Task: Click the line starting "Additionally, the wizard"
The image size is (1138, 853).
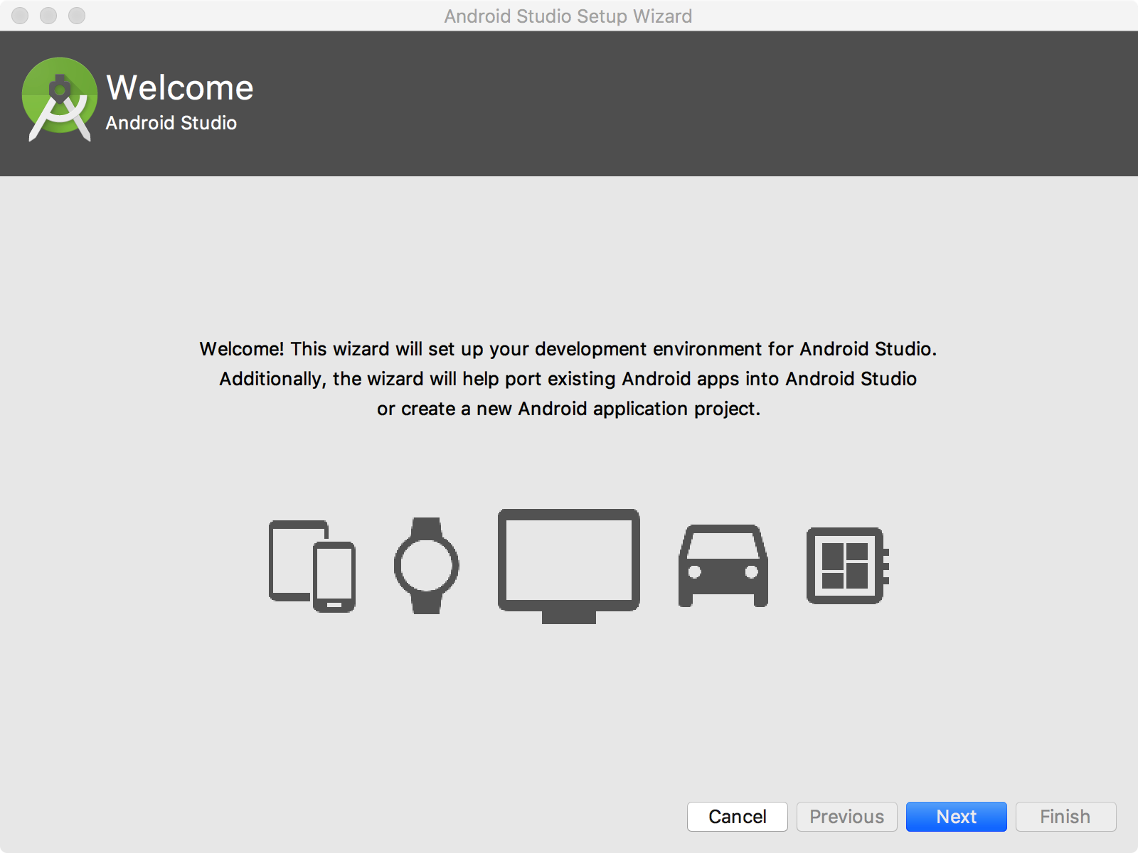Action: (x=568, y=379)
